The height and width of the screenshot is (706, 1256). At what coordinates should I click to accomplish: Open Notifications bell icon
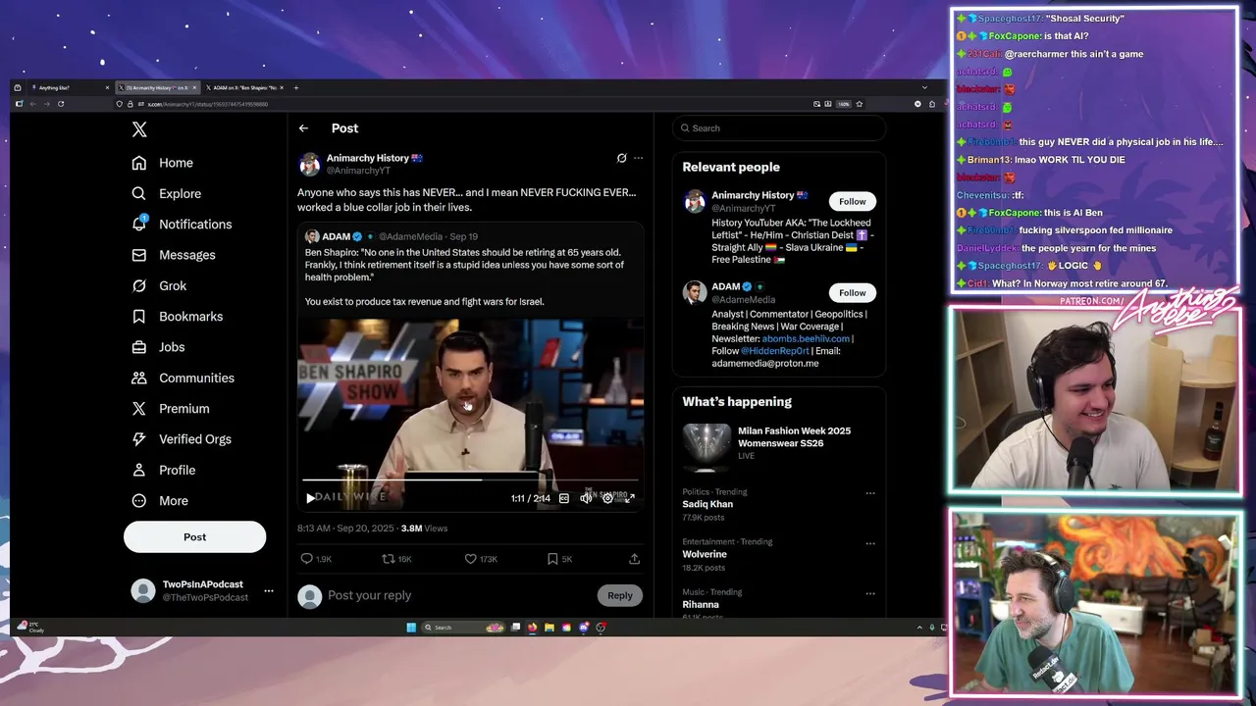click(x=139, y=224)
